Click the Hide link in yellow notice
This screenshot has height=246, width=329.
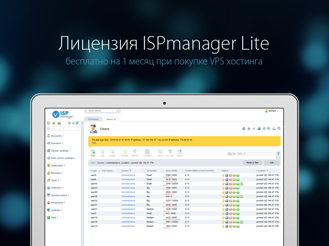94,143
